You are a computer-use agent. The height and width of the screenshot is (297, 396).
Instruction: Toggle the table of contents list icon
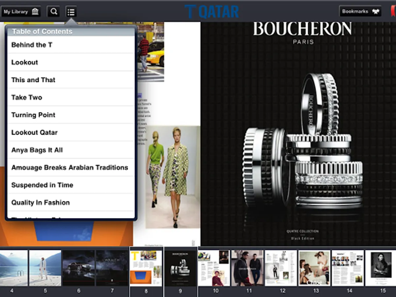(x=71, y=12)
